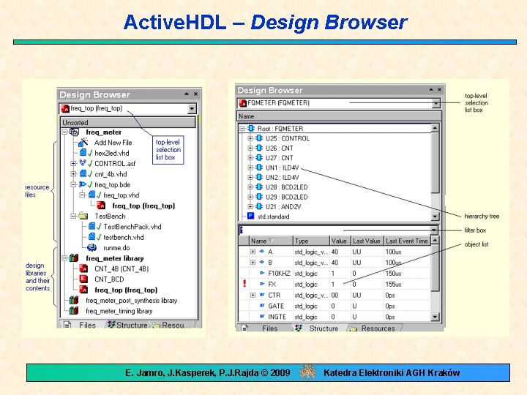Collapse the TestBench folder node
This screenshot has width=527, height=395.
pos(74,216)
